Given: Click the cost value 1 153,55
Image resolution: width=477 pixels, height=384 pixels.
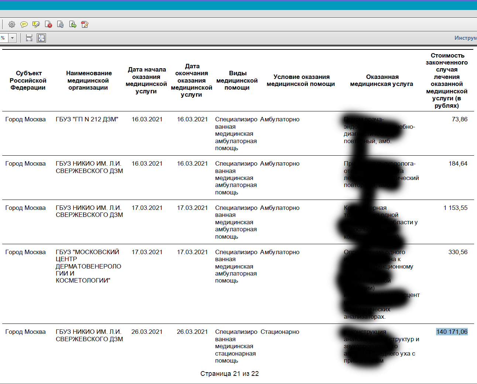Looking at the screenshot, I should click(455, 208).
